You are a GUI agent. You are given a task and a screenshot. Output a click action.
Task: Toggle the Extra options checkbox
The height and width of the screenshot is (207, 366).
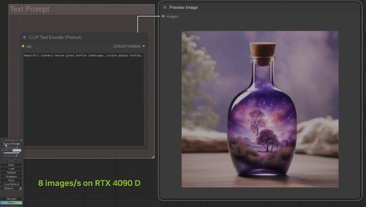pos(17,148)
